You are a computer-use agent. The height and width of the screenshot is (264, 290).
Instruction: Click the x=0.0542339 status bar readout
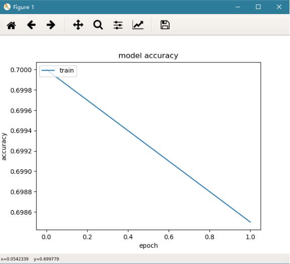[15, 259]
